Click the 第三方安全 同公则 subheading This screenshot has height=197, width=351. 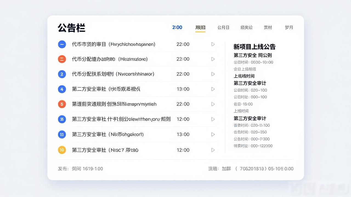tap(253, 55)
